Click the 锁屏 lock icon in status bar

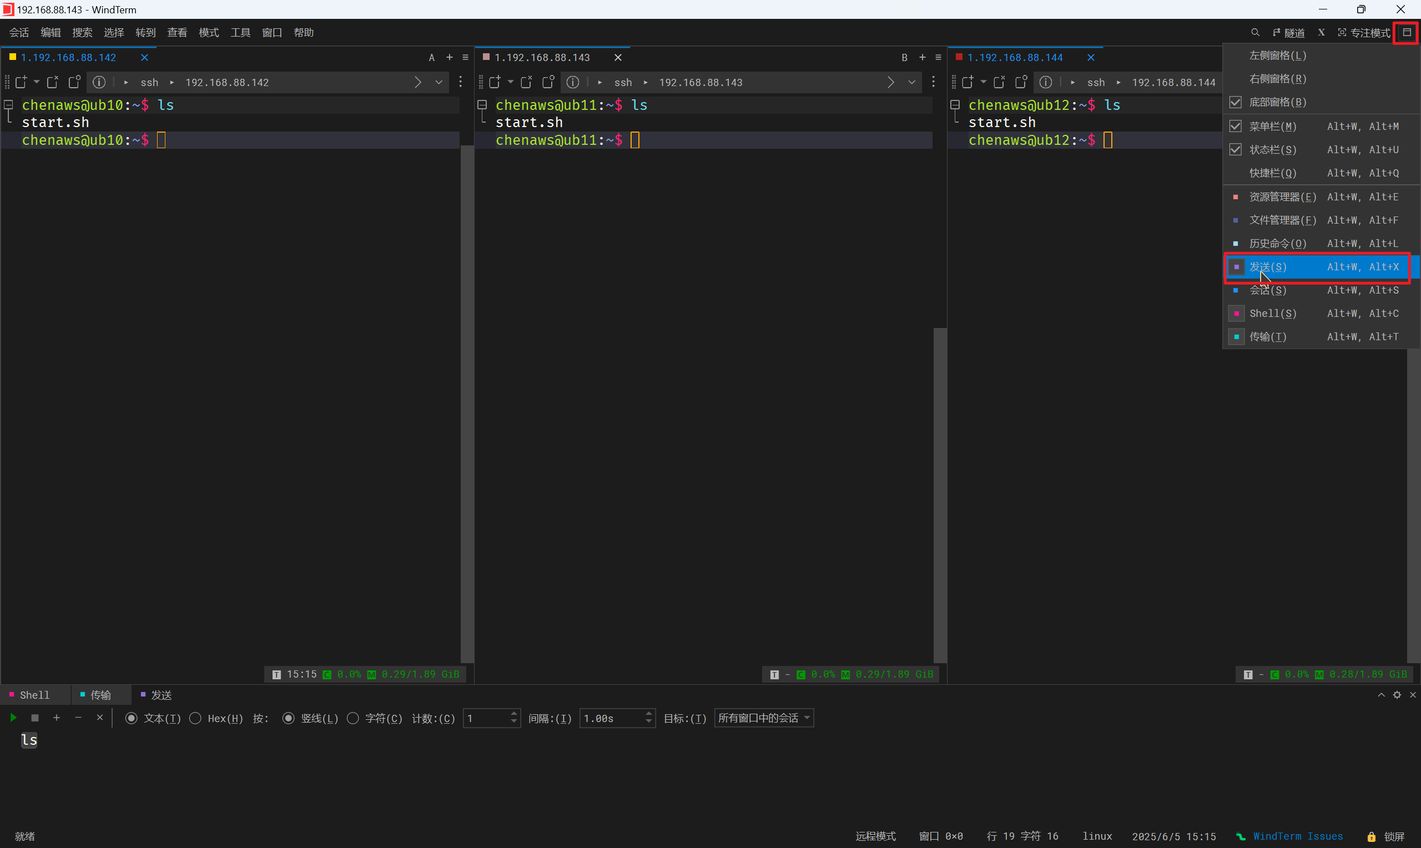(x=1371, y=836)
